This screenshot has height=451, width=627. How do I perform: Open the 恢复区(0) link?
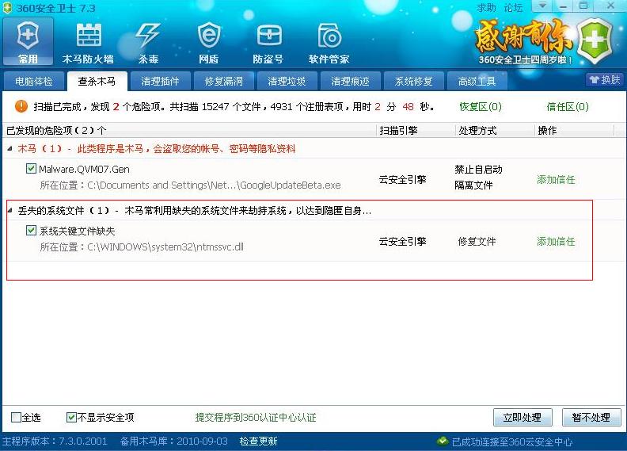coord(481,106)
